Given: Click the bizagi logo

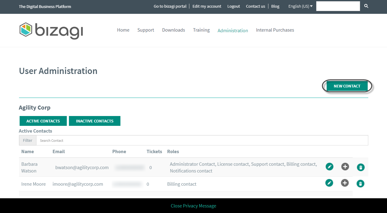Looking at the screenshot, I should (x=51, y=30).
